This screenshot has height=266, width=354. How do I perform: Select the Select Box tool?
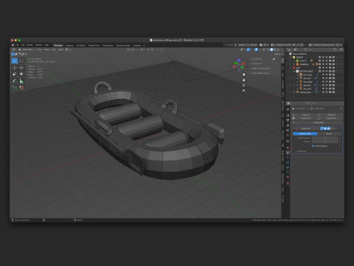tap(15, 61)
